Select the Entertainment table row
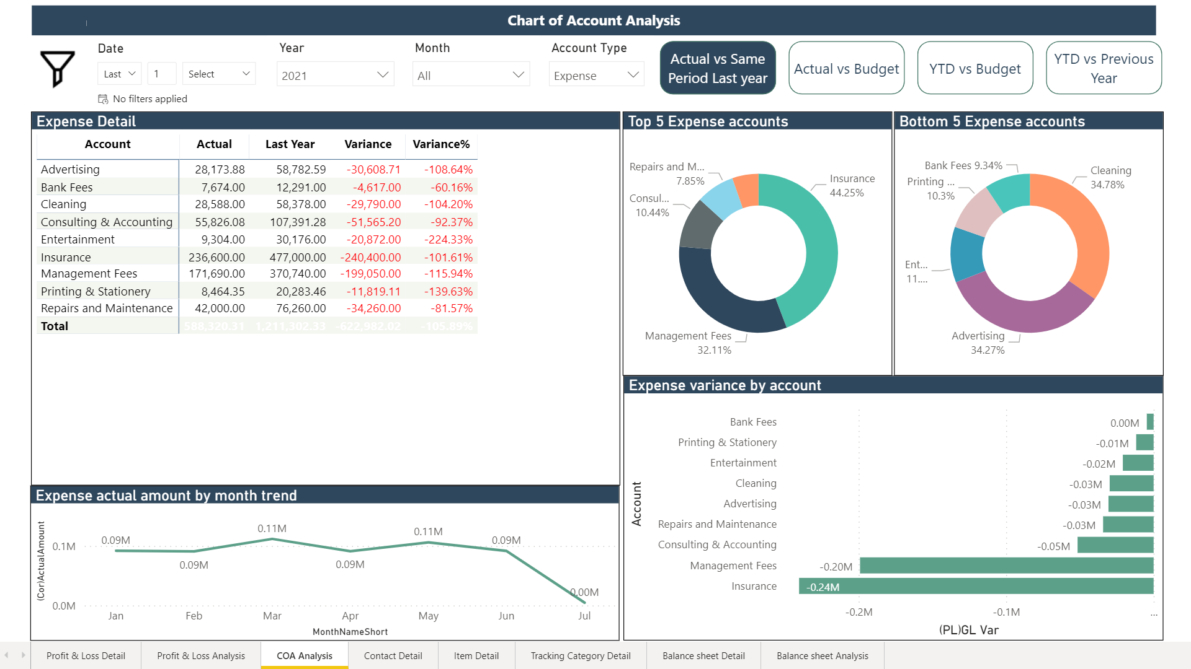Screen dimensions: 1191x669 [257, 239]
